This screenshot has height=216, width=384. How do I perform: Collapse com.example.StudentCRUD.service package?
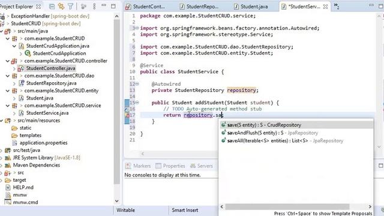[x=8, y=106]
